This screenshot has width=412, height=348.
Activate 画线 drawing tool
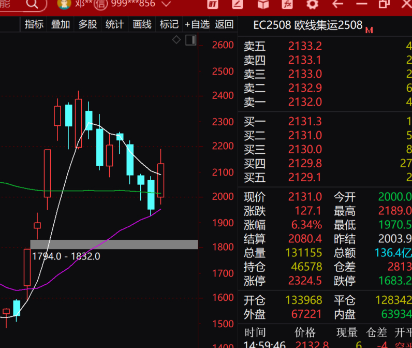(142, 24)
